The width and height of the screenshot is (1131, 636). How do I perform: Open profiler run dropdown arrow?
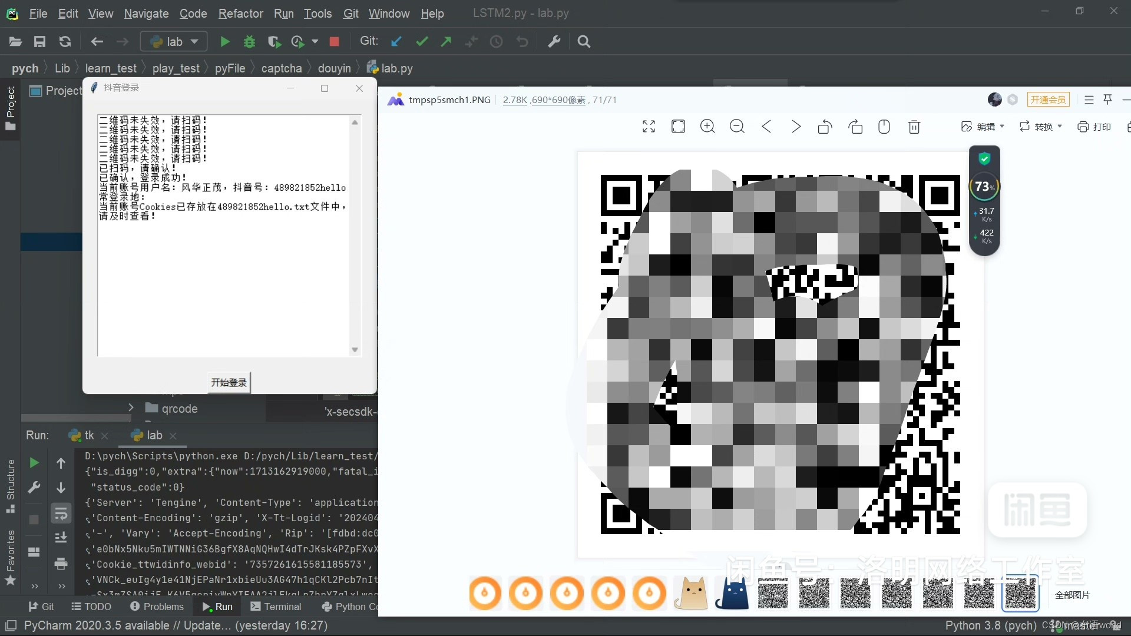(x=315, y=42)
